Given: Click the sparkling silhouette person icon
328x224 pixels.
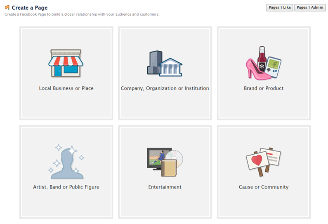Looking at the screenshot, I should tap(66, 162).
